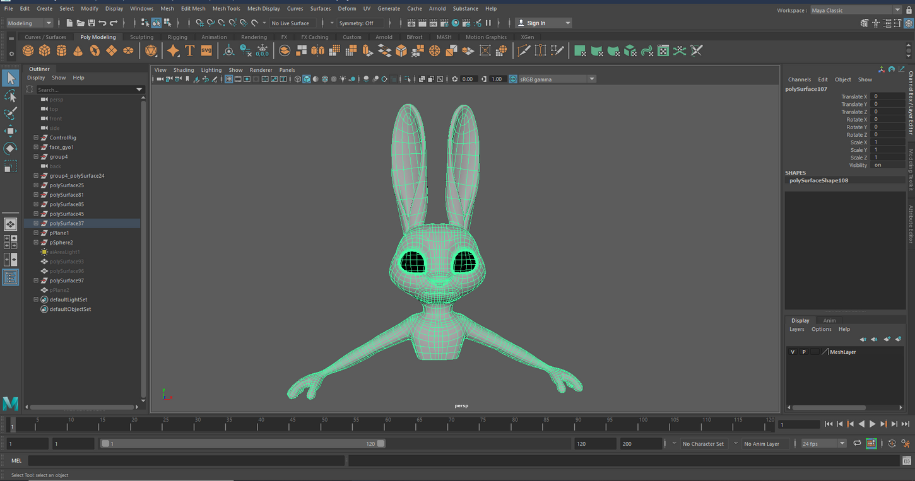Screen dimensions: 915x481
Task: Switch to the Sculpting shelf tab
Action: point(141,37)
